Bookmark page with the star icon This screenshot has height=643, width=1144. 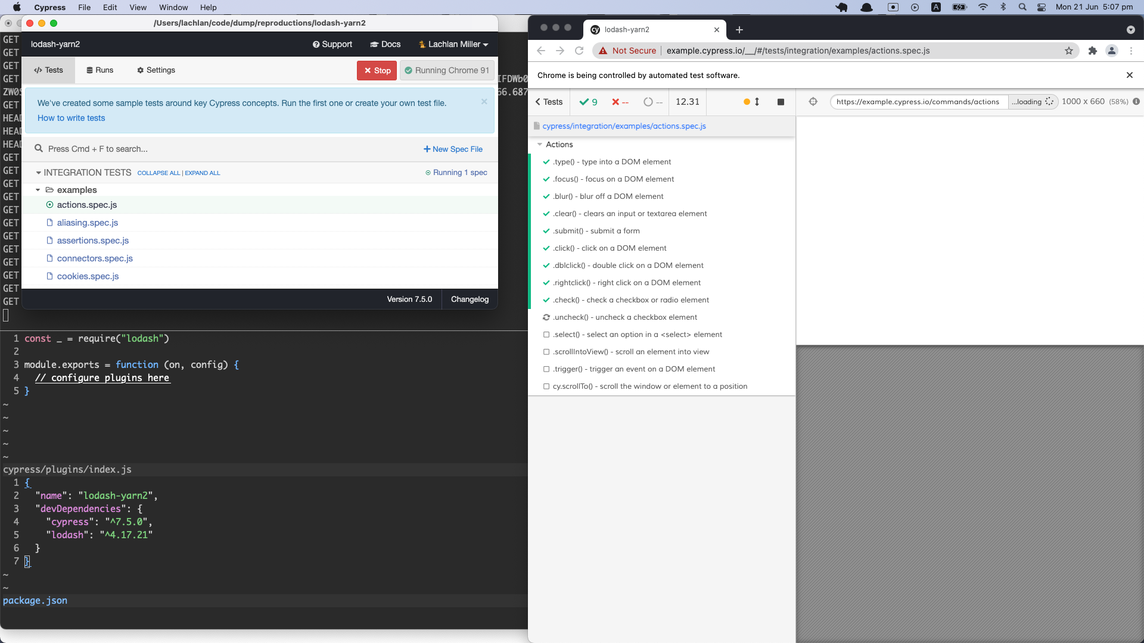point(1069,51)
